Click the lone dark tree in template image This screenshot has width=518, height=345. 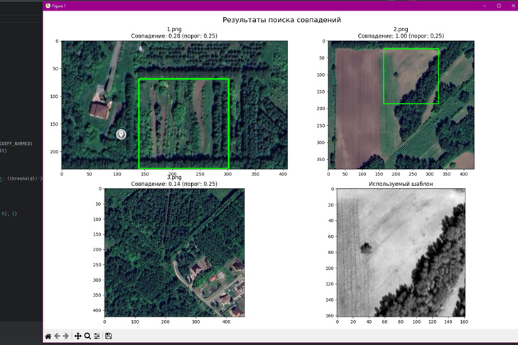(366, 248)
